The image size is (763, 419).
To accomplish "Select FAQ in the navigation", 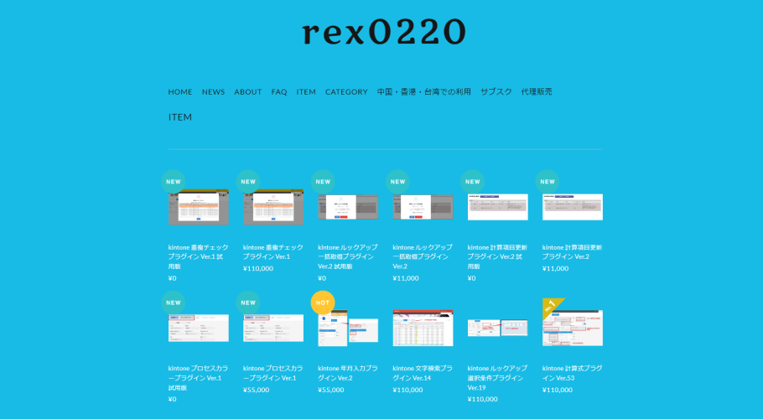I will click(279, 92).
